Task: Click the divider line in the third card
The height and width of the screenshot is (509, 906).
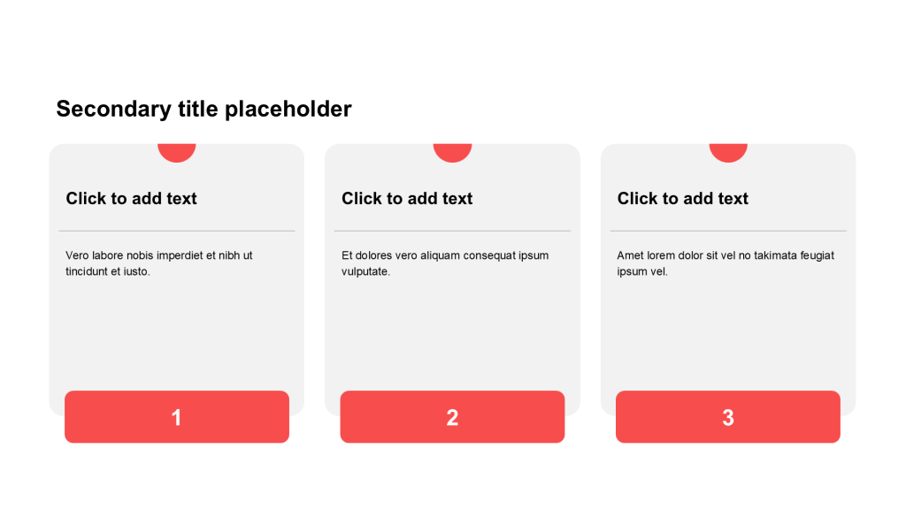Action: (728, 231)
